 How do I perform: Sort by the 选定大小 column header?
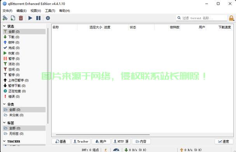click(90, 27)
